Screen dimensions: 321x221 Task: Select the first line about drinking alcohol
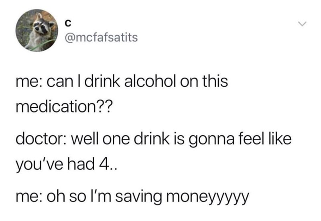(x=122, y=81)
